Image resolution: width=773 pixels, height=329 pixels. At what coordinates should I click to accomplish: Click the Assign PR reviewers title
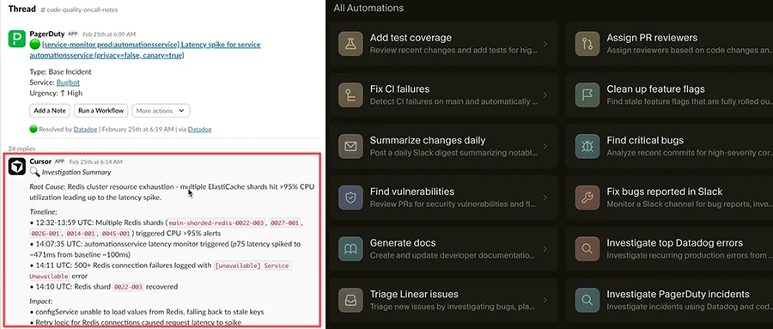(x=652, y=38)
